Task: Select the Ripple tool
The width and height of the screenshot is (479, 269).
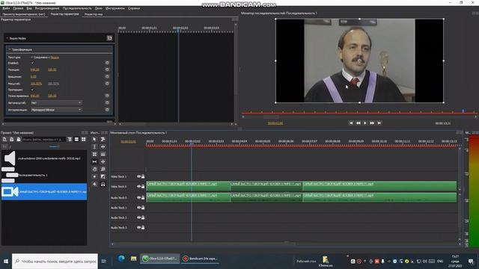Action: (x=103, y=146)
